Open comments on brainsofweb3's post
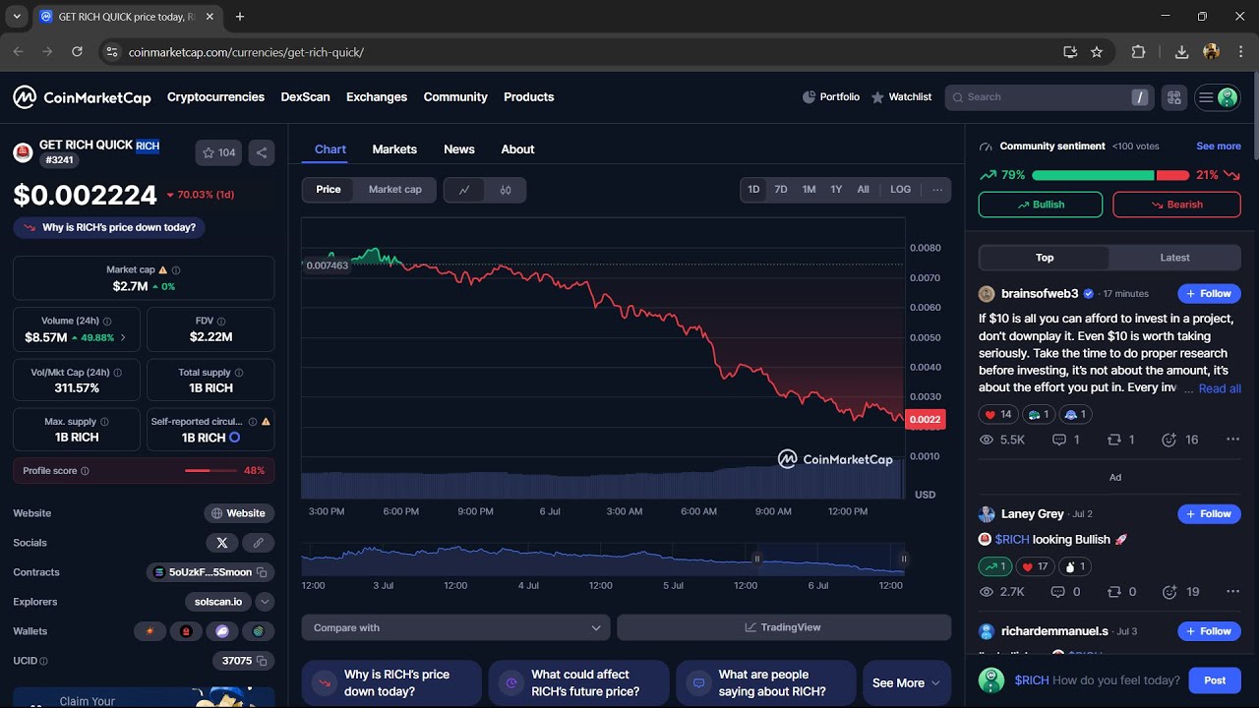This screenshot has height=708, width=1259. coord(1066,441)
